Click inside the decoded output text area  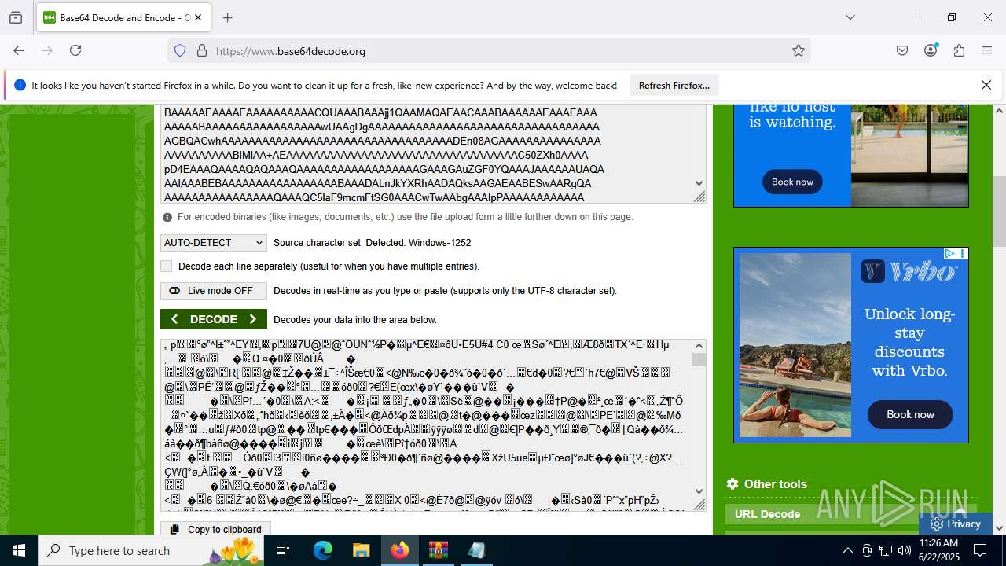click(427, 424)
